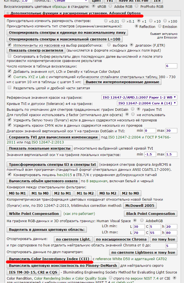Image resolution: width=184 pixels, height=283 pixels.
Task: Click the DotGain Y axis min field
Action: coord(150,131)
